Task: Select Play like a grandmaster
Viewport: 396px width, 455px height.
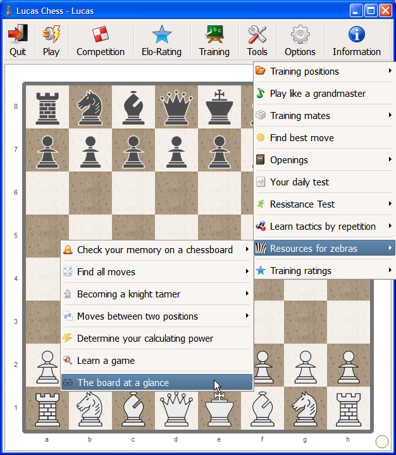Action: coord(325,94)
